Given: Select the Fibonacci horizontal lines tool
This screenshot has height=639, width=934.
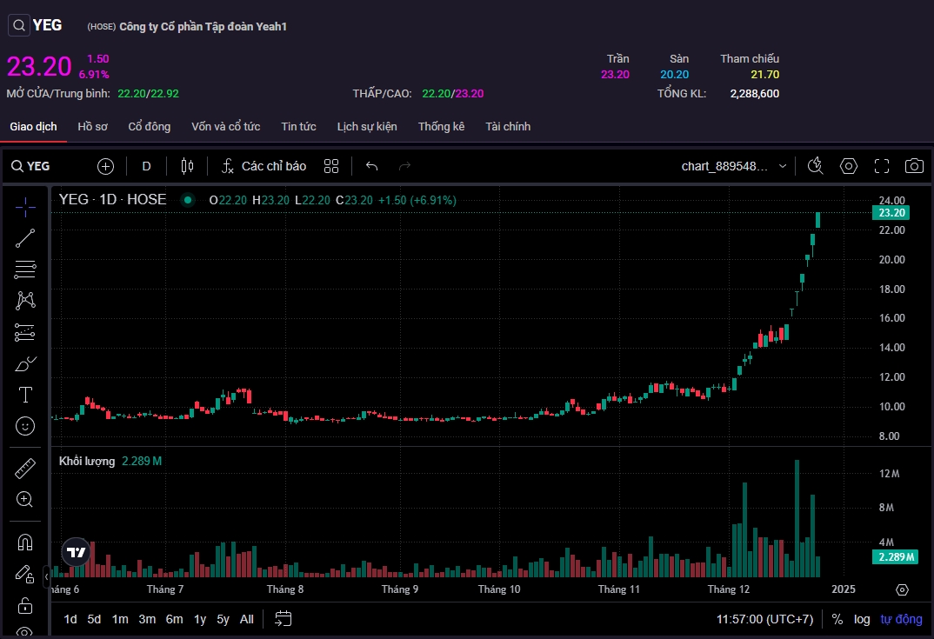Looking at the screenshot, I should [25, 270].
